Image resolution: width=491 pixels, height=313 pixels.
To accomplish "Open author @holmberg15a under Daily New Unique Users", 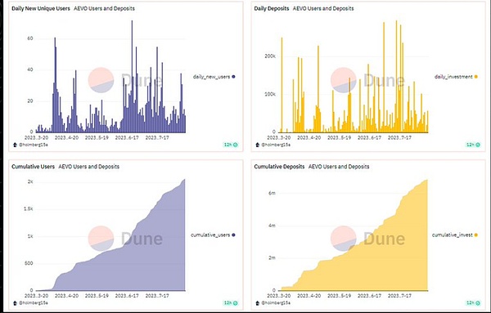I will tap(34, 145).
